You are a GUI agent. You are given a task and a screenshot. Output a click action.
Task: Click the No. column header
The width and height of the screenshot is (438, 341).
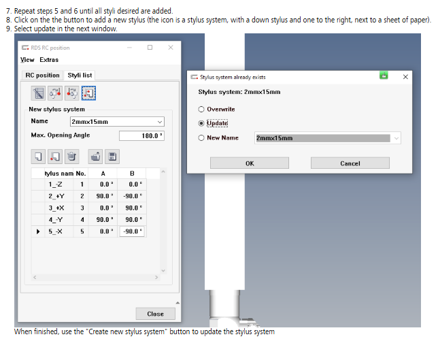(81, 174)
